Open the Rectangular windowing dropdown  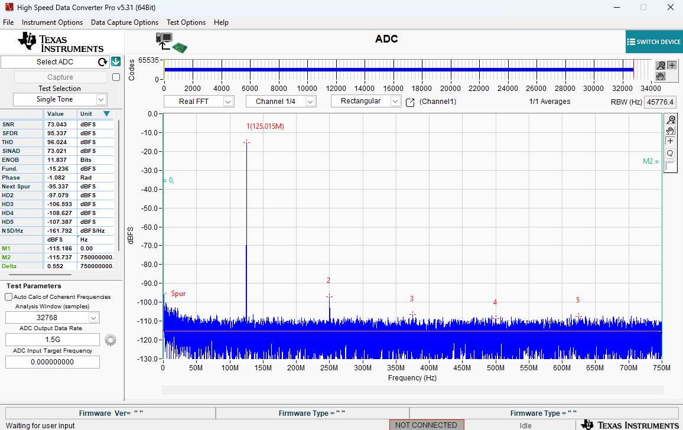click(x=366, y=101)
